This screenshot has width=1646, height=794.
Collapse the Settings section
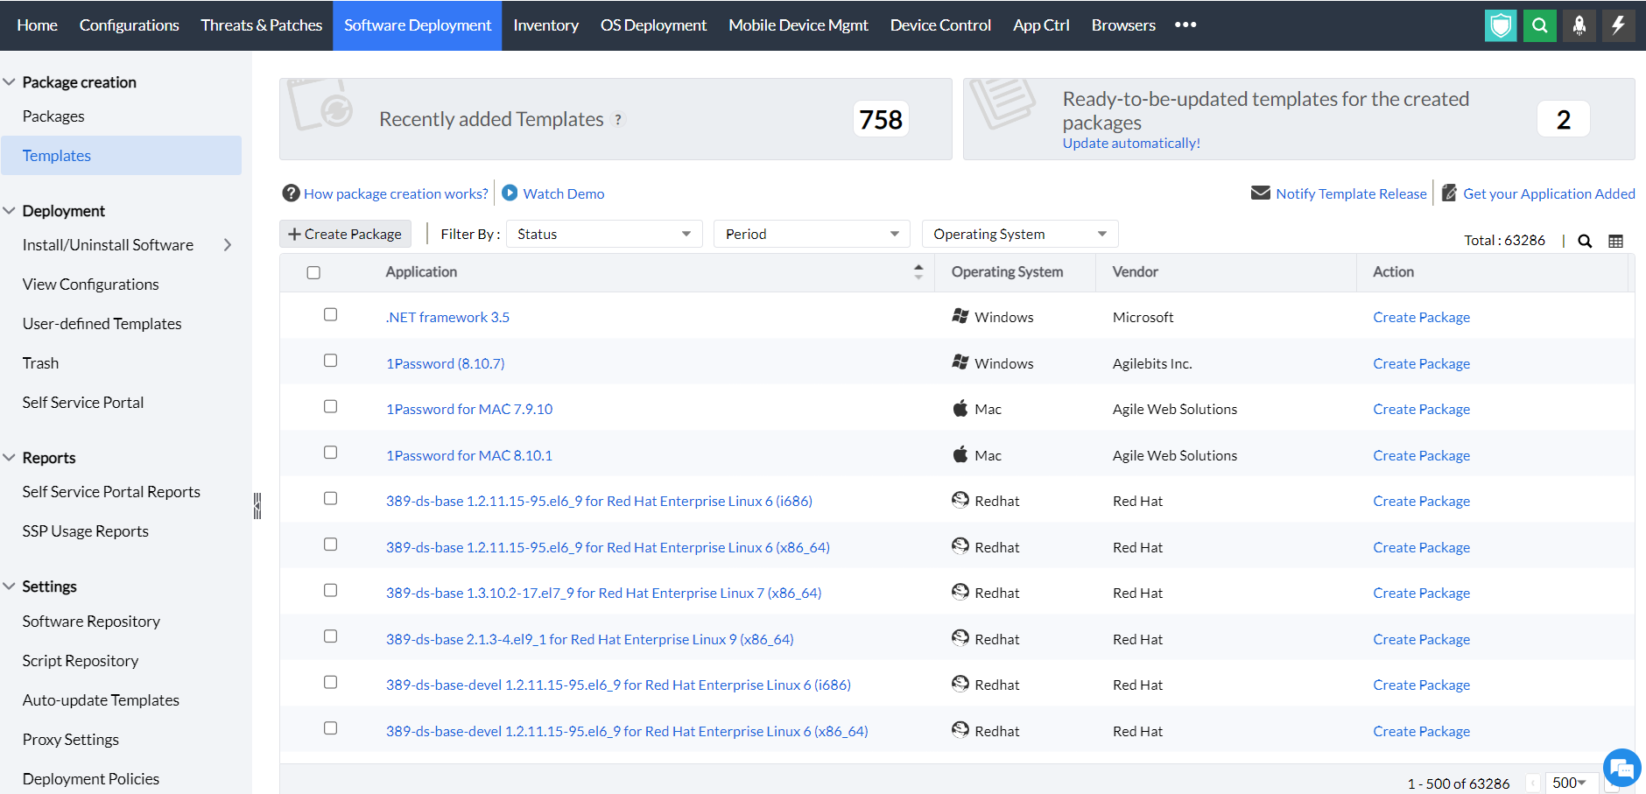pyautogui.click(x=10, y=586)
